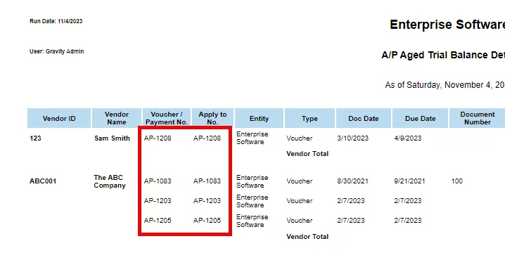This screenshot has width=505, height=253.
Task: Click due date in AP-1203 row
Action: point(408,200)
